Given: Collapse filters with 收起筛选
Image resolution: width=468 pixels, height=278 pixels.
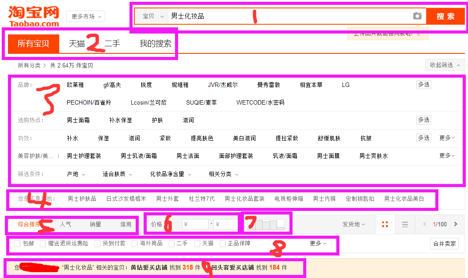Looking at the screenshot, I should (445, 65).
